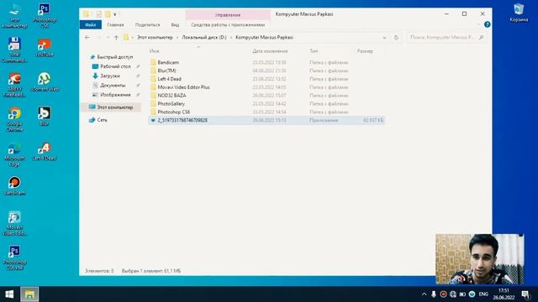538x302 pixels.
Task: Select Документы in navigation pane
Action: pyautogui.click(x=113, y=86)
